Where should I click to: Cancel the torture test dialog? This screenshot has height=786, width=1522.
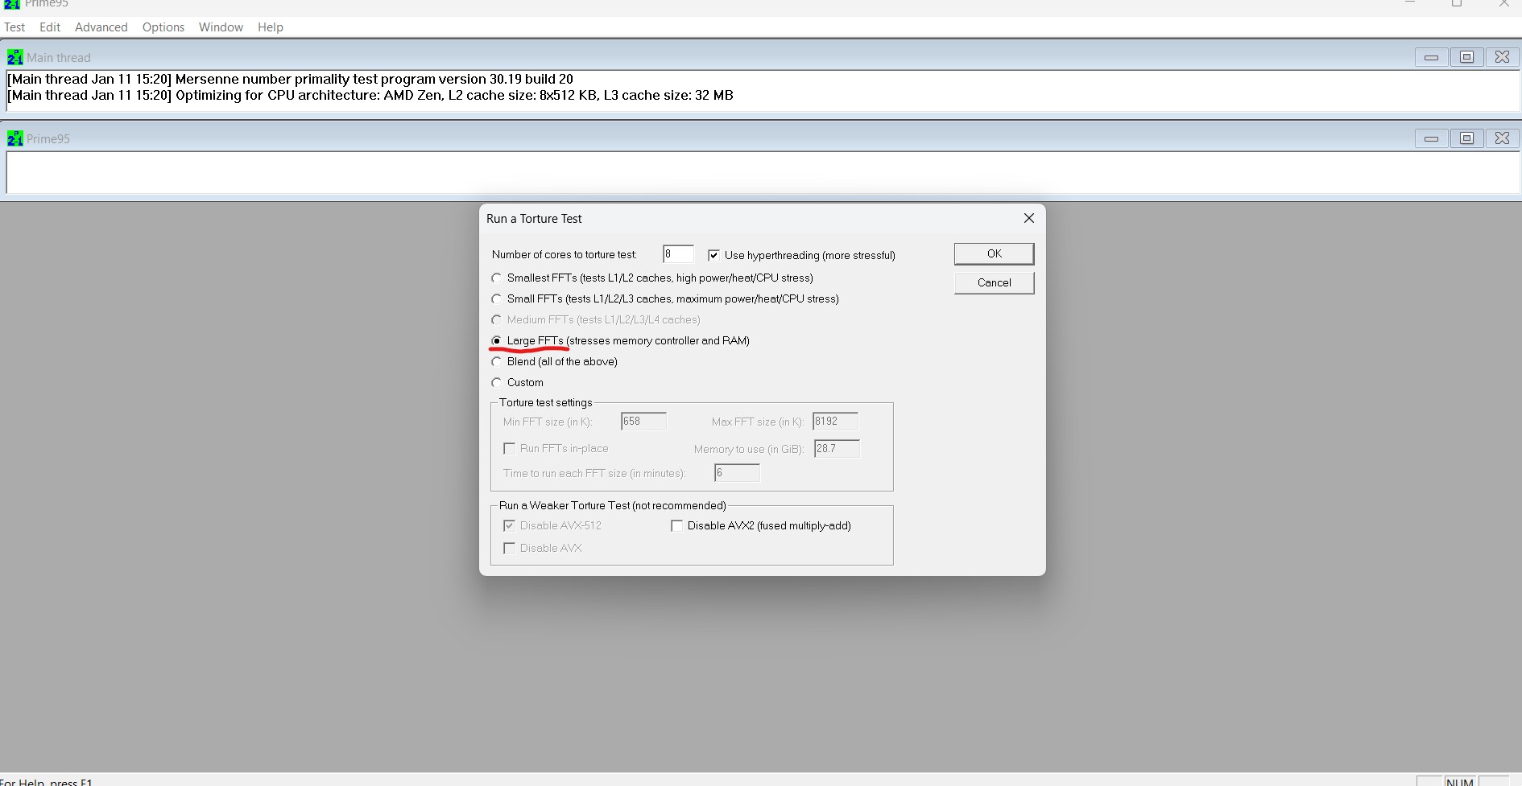[995, 282]
